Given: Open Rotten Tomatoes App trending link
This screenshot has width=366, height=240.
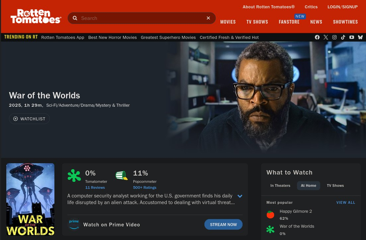Looking at the screenshot, I should click(x=63, y=38).
